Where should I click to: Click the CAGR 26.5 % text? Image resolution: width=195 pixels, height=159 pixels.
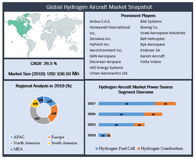click(x=43, y=64)
